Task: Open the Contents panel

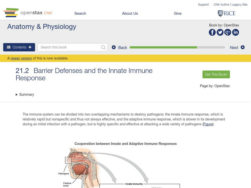Action: click(19, 47)
